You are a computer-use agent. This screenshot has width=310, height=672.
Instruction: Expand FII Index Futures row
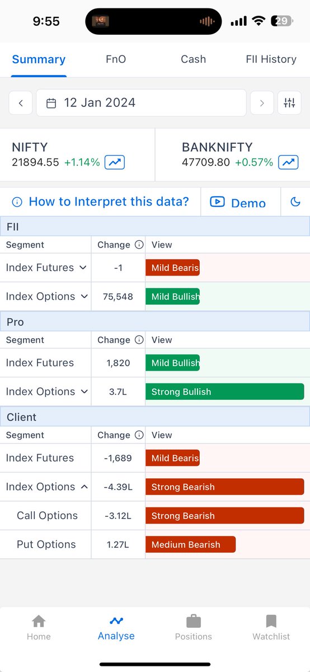click(83, 268)
